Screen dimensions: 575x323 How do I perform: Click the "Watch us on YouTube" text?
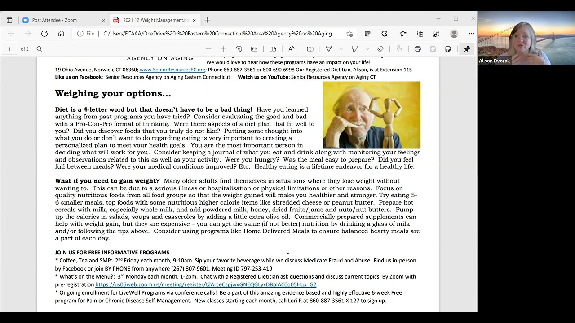(x=263, y=77)
